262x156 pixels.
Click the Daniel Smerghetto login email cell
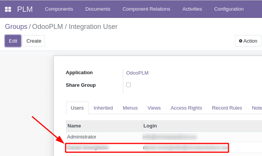click(185, 148)
